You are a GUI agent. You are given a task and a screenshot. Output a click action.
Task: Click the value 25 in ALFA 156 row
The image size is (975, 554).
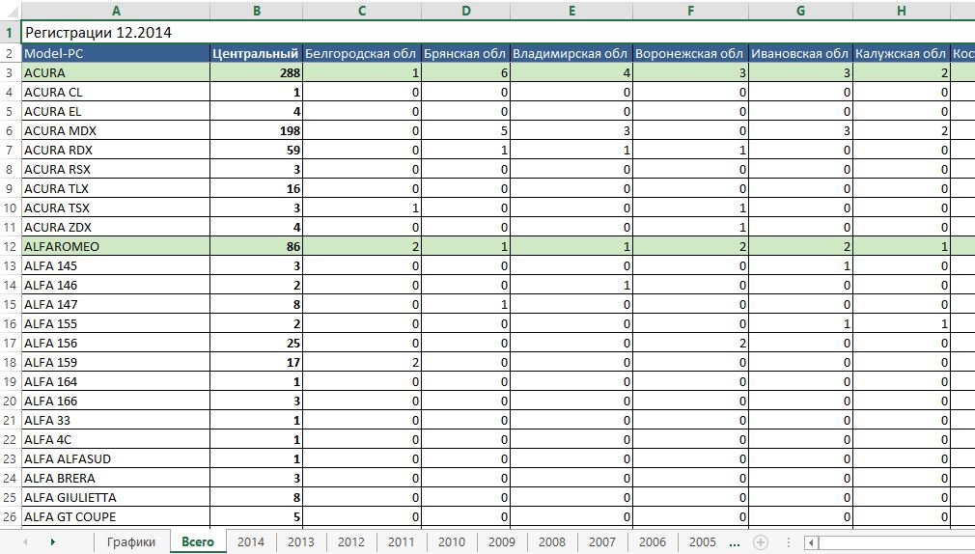256,343
